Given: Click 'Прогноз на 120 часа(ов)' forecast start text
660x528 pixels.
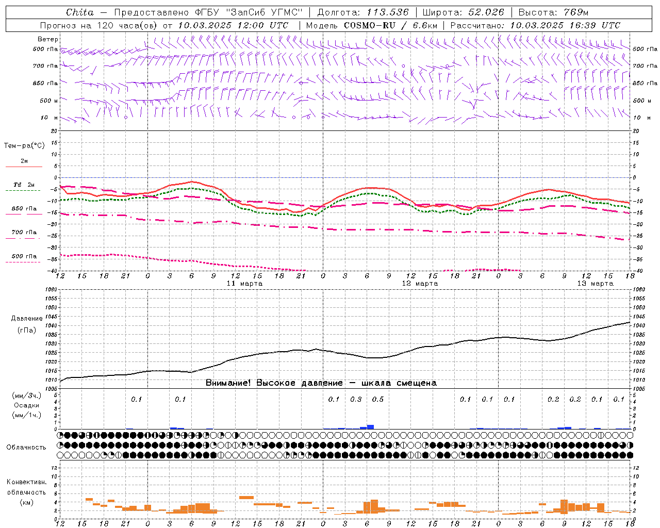Looking at the screenshot, I should pyautogui.click(x=99, y=25).
